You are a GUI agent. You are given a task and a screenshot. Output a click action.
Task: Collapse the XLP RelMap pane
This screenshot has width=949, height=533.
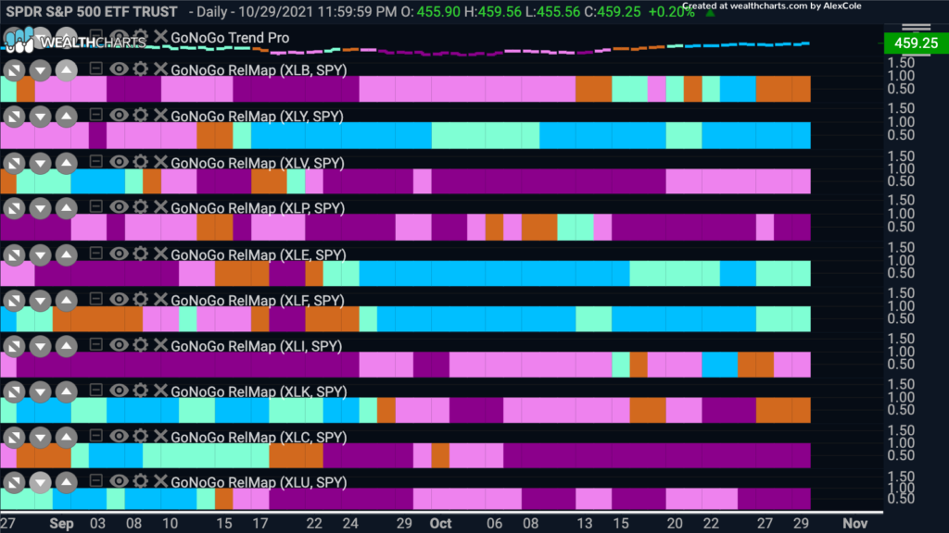(x=95, y=206)
